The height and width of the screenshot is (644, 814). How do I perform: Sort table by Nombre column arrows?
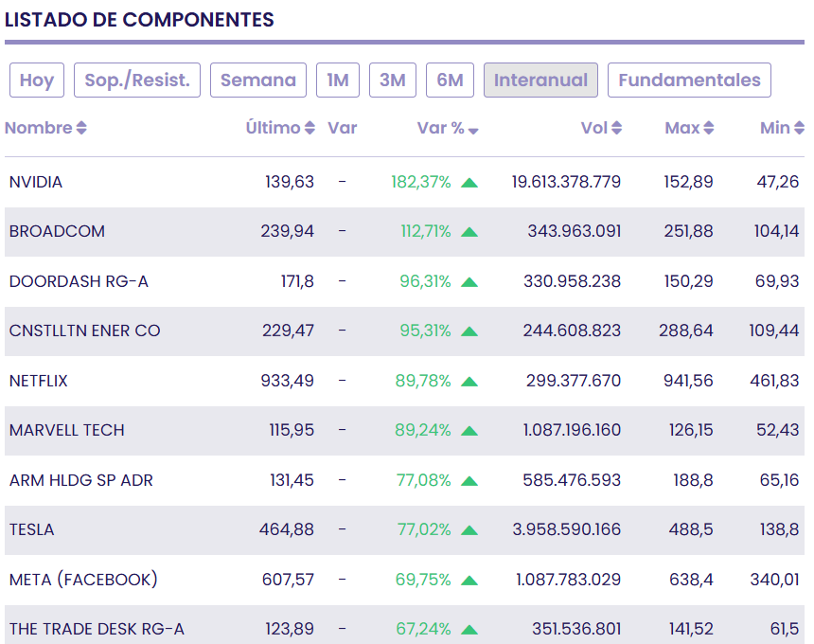pyautogui.click(x=81, y=128)
